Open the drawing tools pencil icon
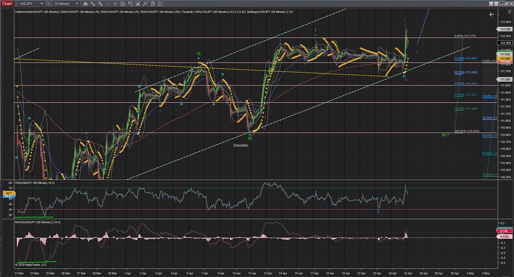Screen dimensions: 514x277 coord(92,4)
